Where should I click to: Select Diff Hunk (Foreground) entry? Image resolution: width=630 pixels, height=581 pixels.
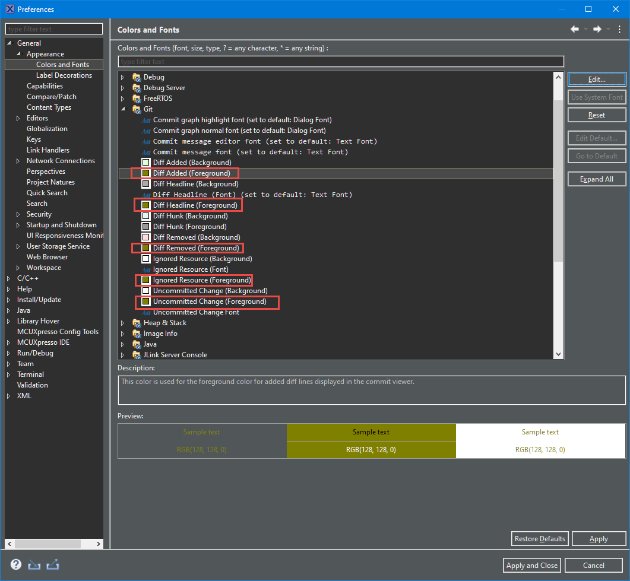[x=189, y=227]
